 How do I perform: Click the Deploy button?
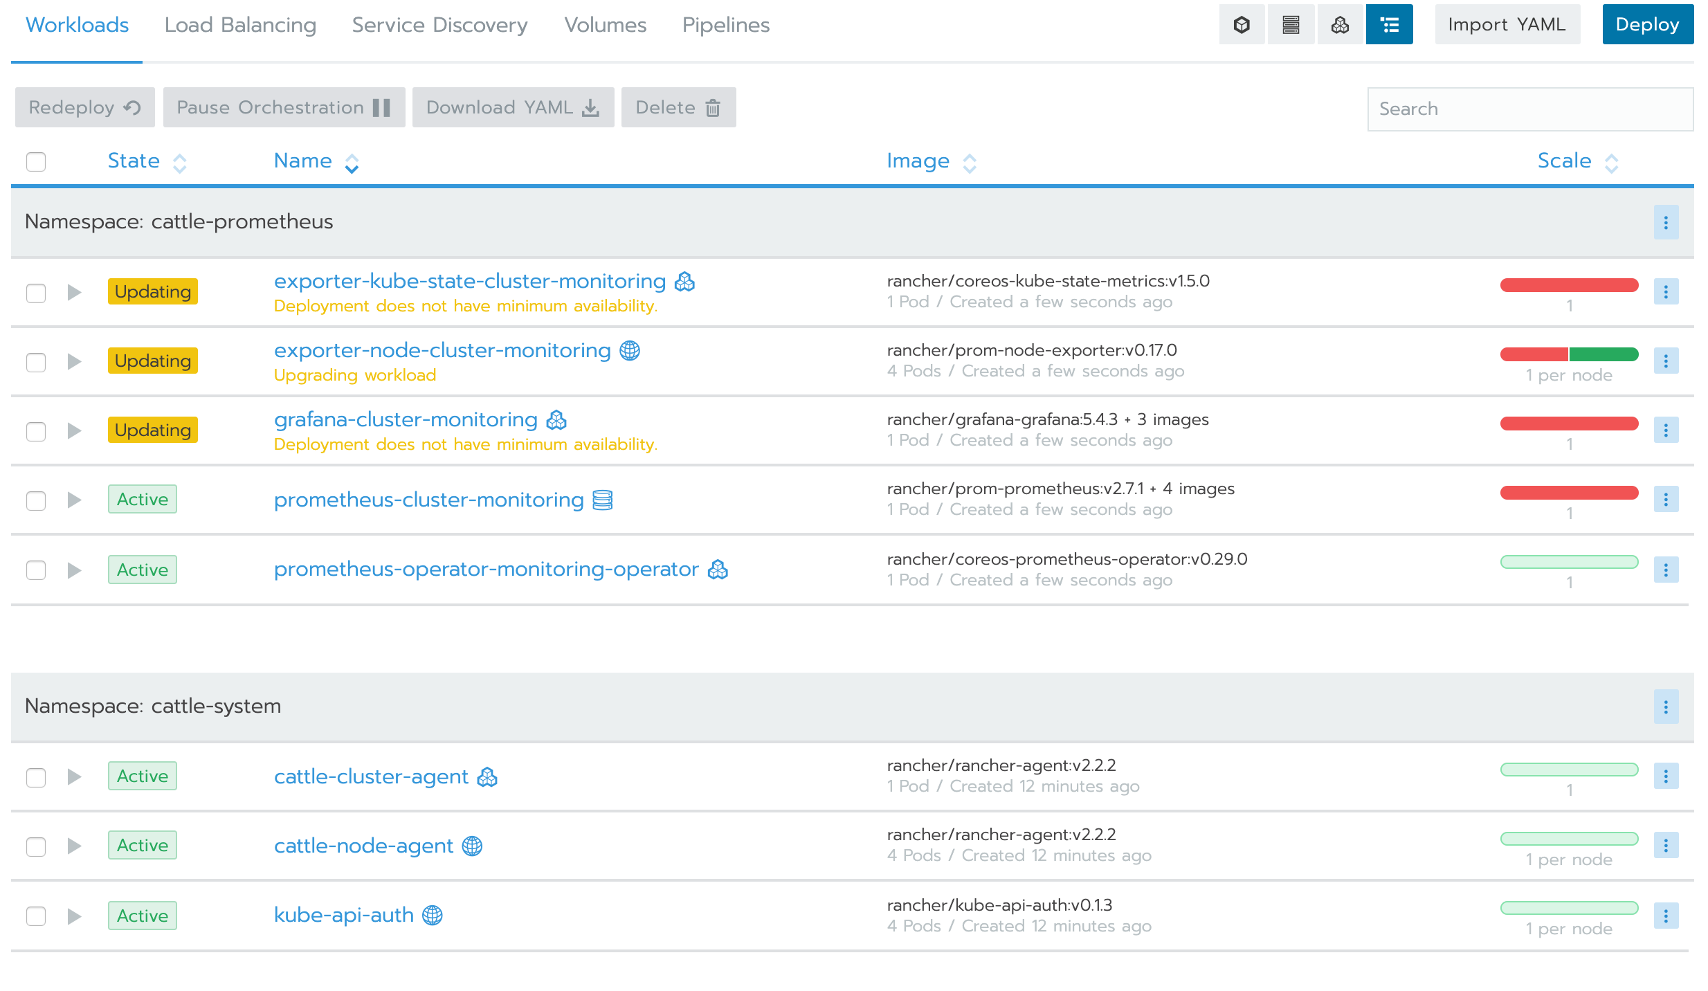point(1647,25)
